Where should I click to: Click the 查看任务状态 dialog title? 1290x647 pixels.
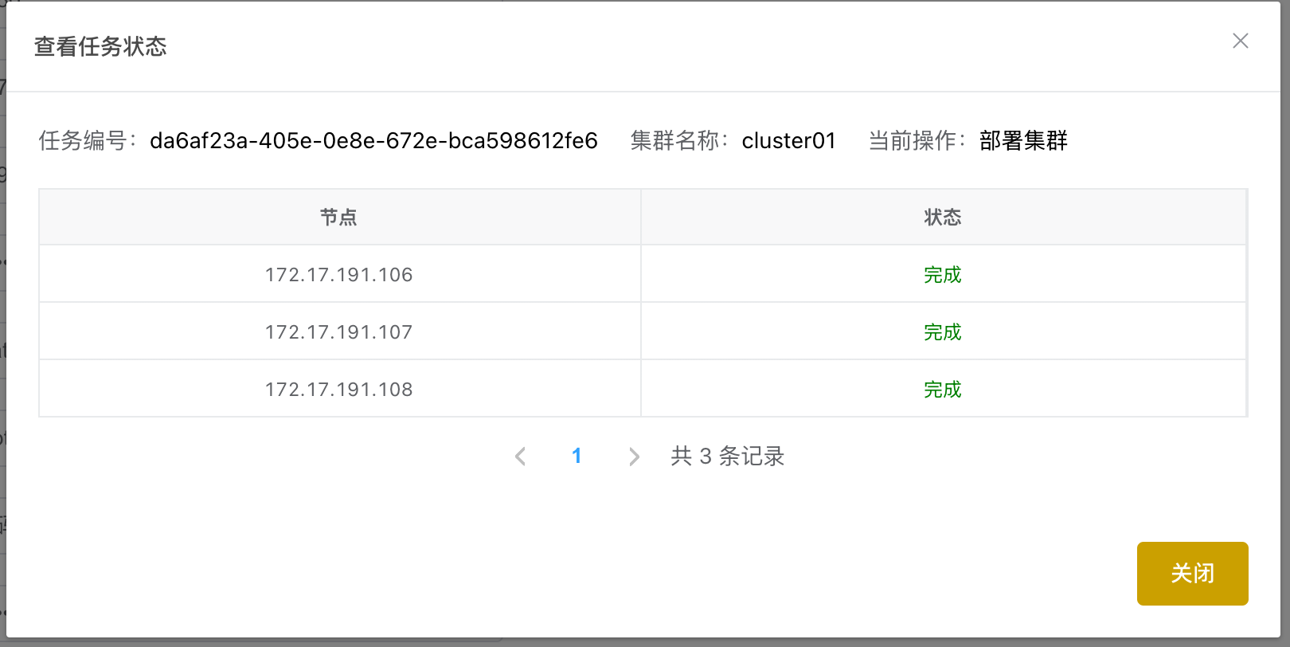click(x=100, y=46)
